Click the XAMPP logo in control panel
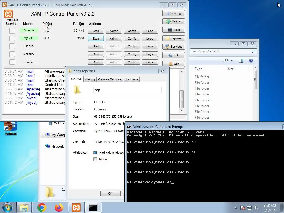The image size is (284, 213). (8, 14)
